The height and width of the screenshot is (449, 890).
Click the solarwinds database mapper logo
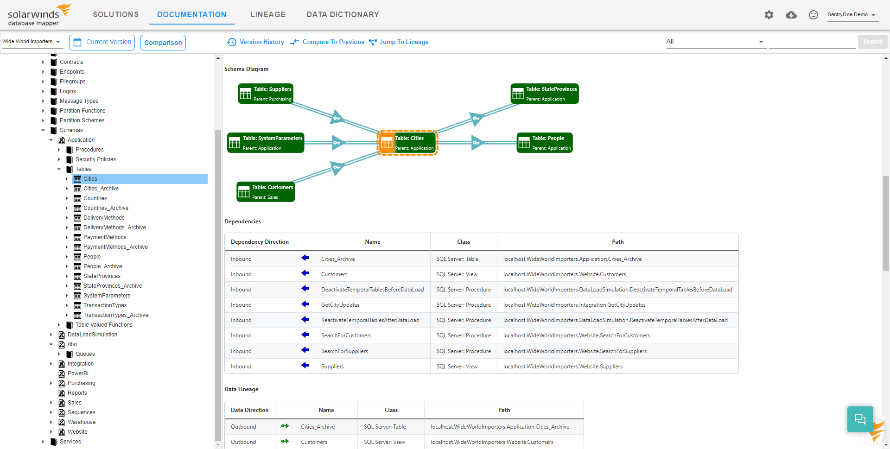(x=39, y=15)
